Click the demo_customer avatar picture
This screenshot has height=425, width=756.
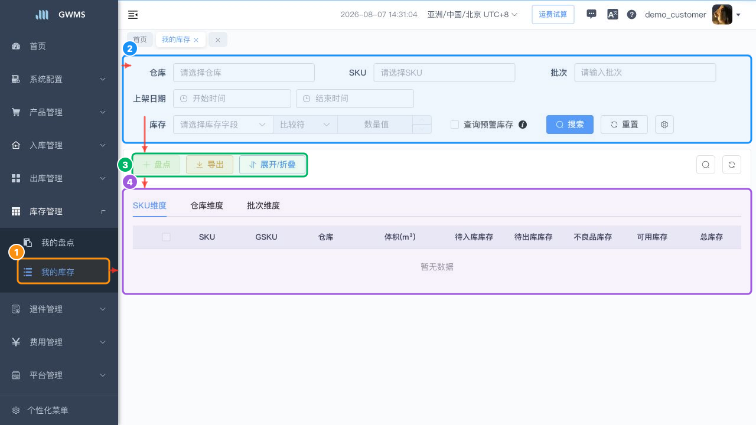click(722, 14)
